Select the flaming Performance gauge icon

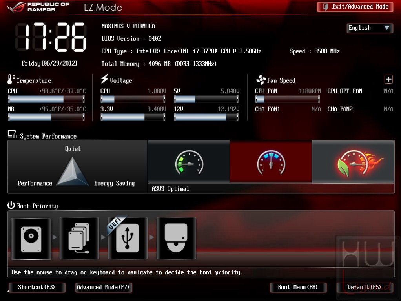360,163
